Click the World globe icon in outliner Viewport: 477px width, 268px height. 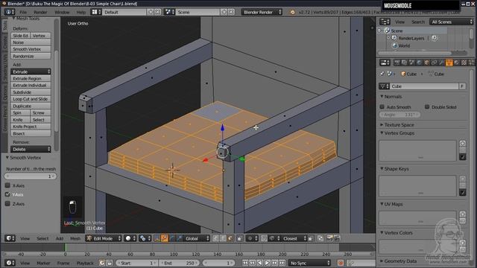click(394, 45)
